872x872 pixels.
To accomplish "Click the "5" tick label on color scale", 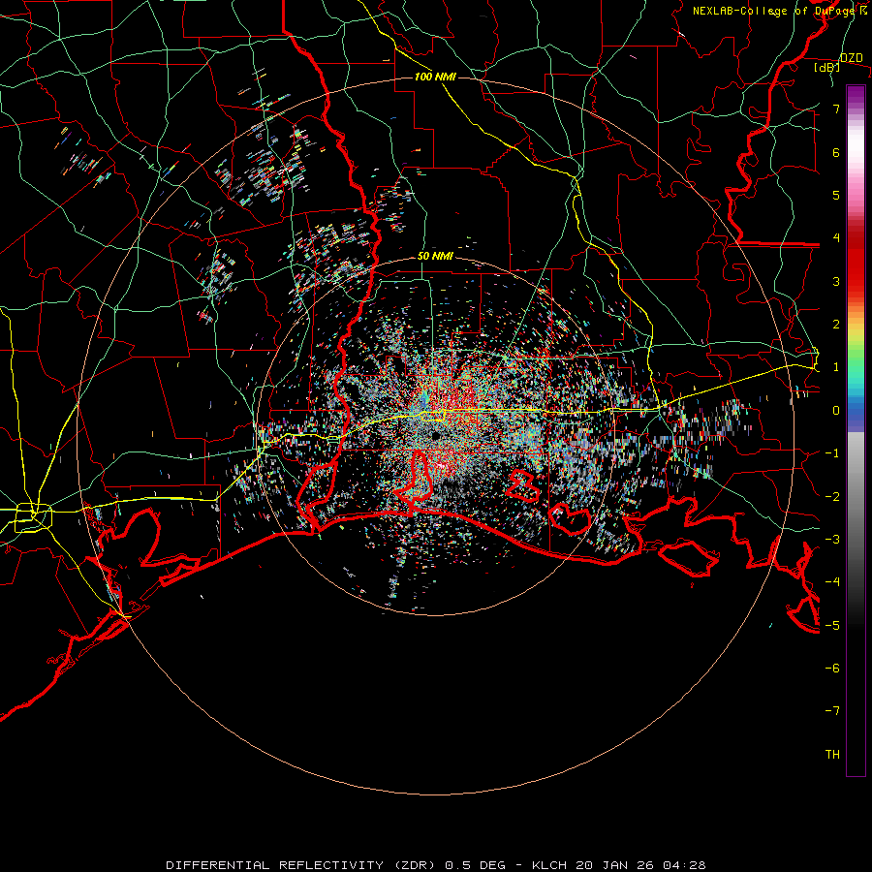I will click(x=836, y=195).
